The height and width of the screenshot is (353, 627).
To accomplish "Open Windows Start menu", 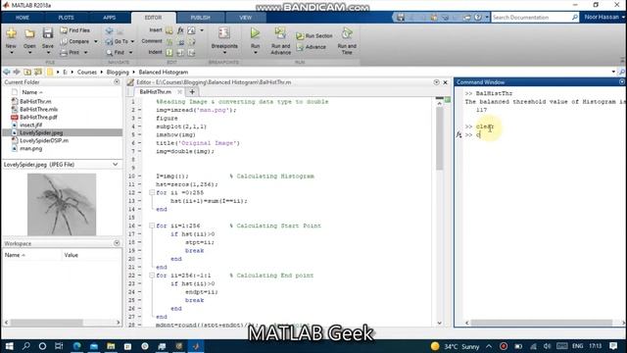I will point(9,346).
